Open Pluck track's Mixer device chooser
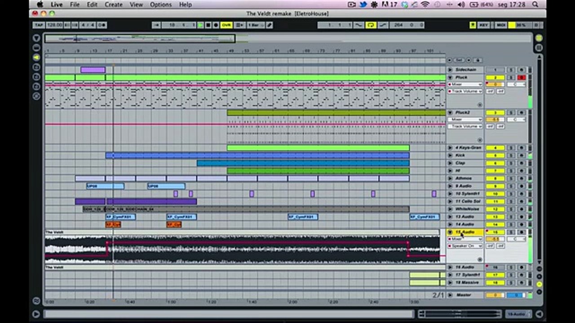 [x=465, y=84]
